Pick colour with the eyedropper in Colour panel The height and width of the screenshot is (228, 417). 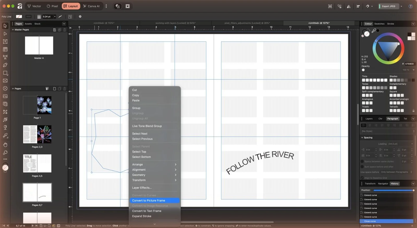374,31
